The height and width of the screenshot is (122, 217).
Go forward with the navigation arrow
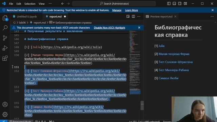point(68,4)
